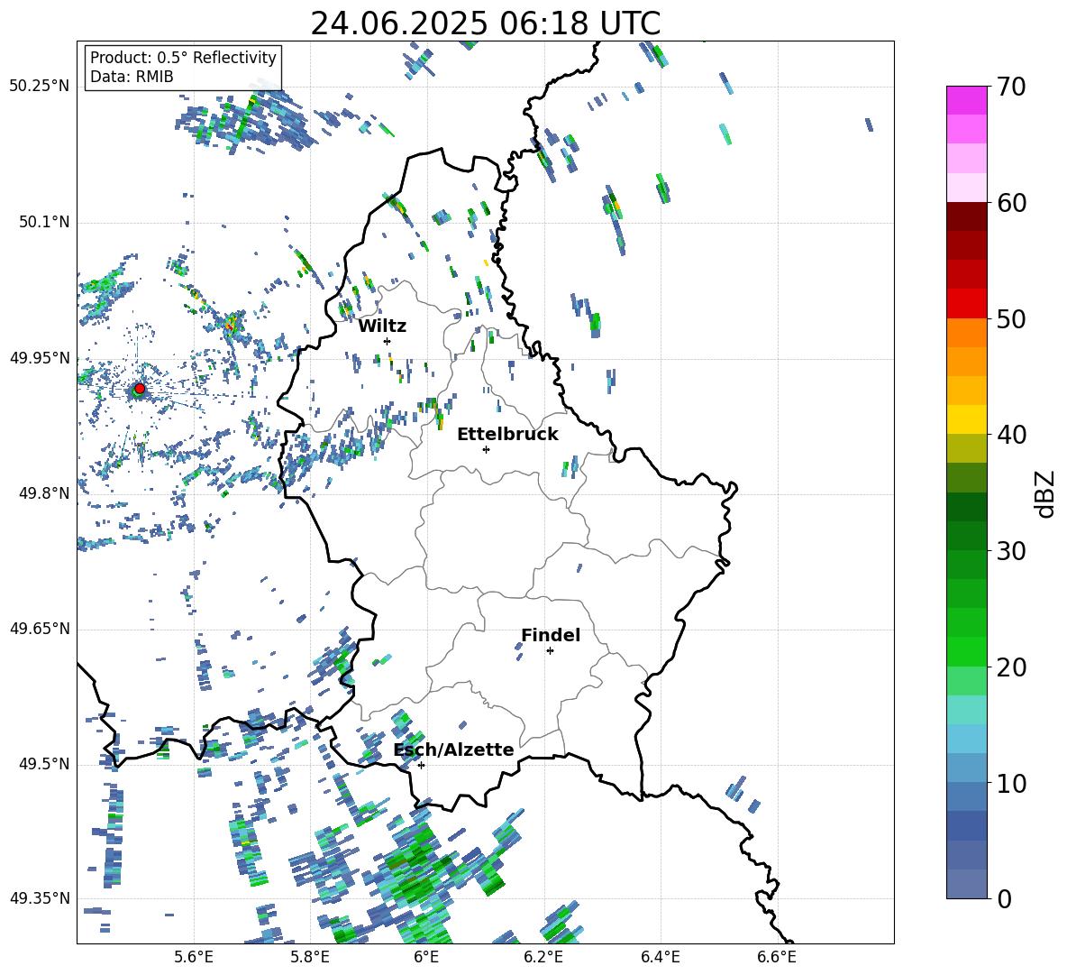This screenshot has height=975, width=1067.
Task: Click the 60 tick on colorbar
Action: (x=1011, y=203)
